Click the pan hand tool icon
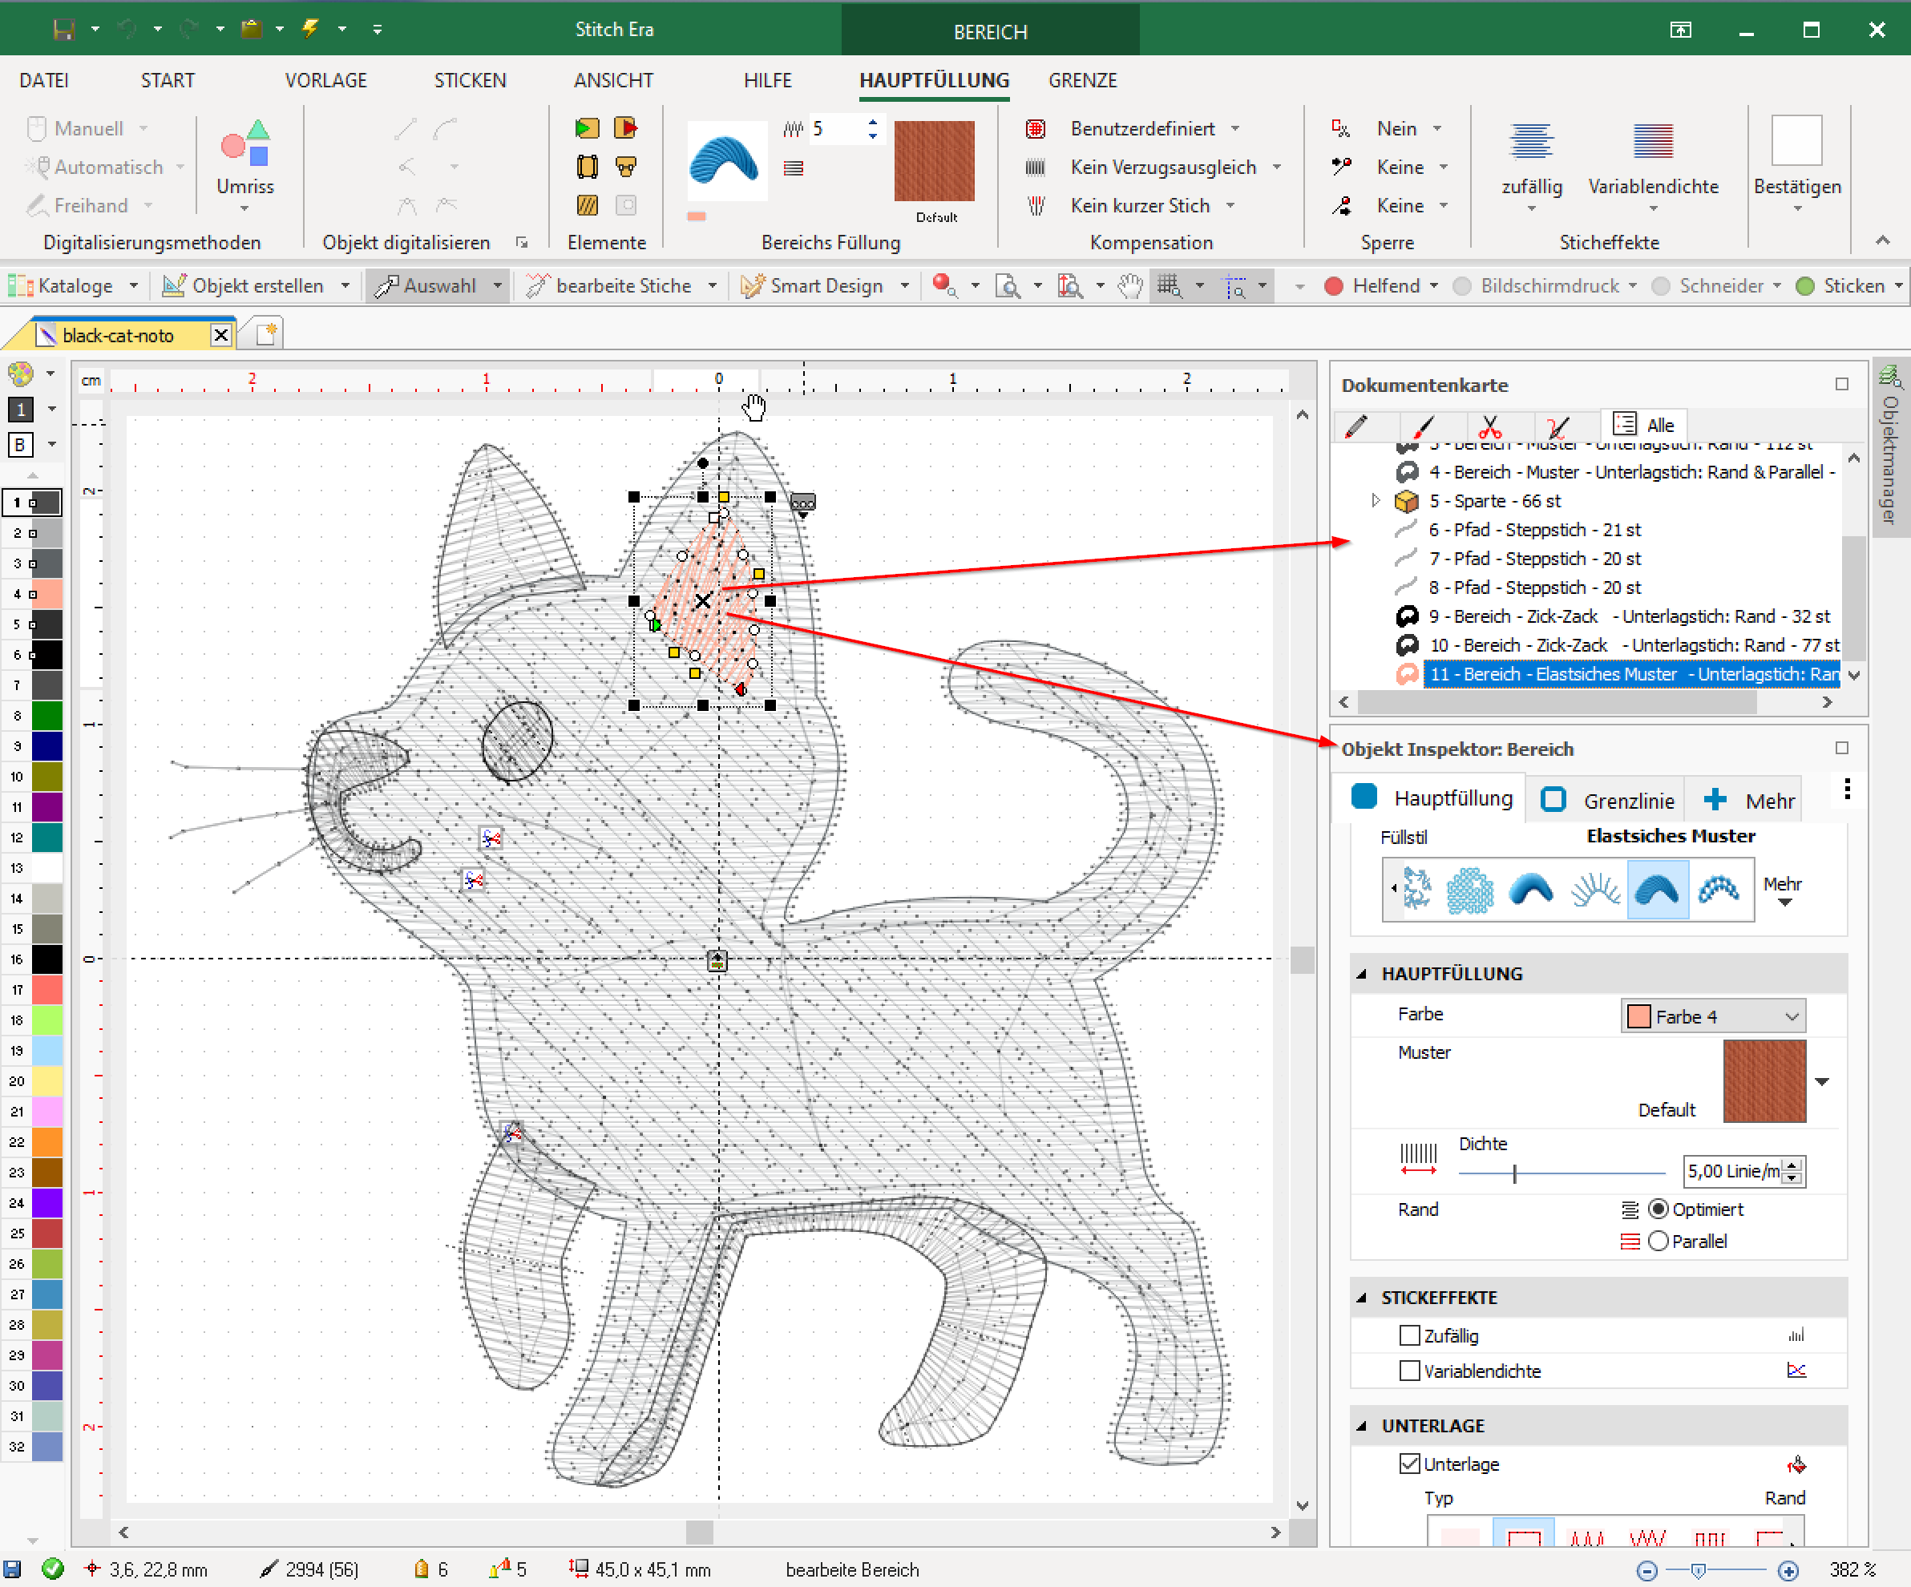The height and width of the screenshot is (1587, 1911). point(1129,285)
